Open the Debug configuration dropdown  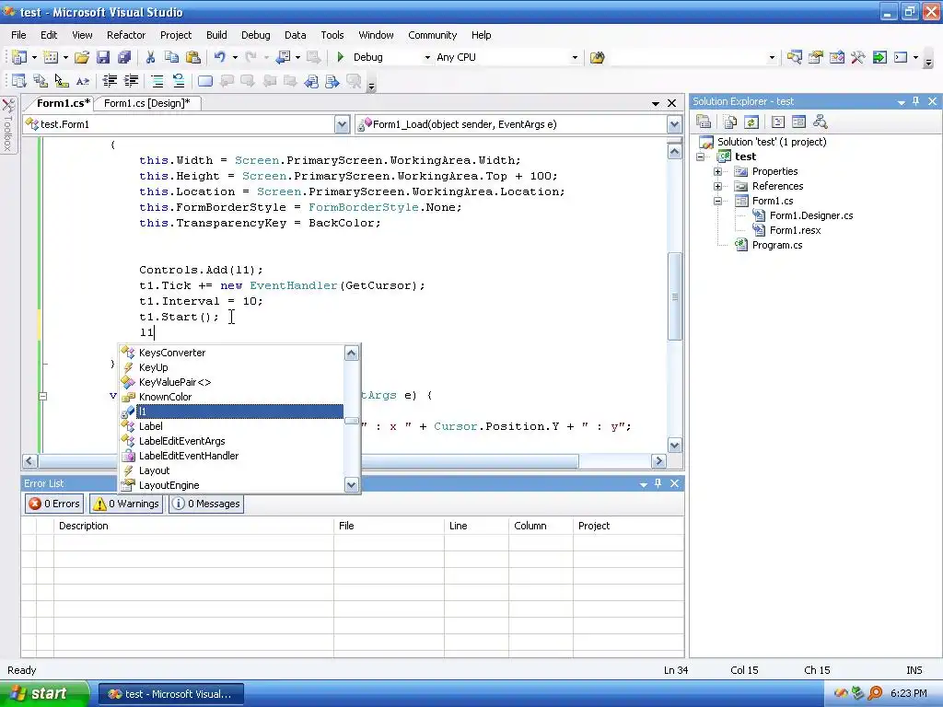click(427, 58)
